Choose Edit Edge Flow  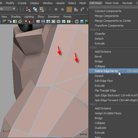click(x=113, y=81)
